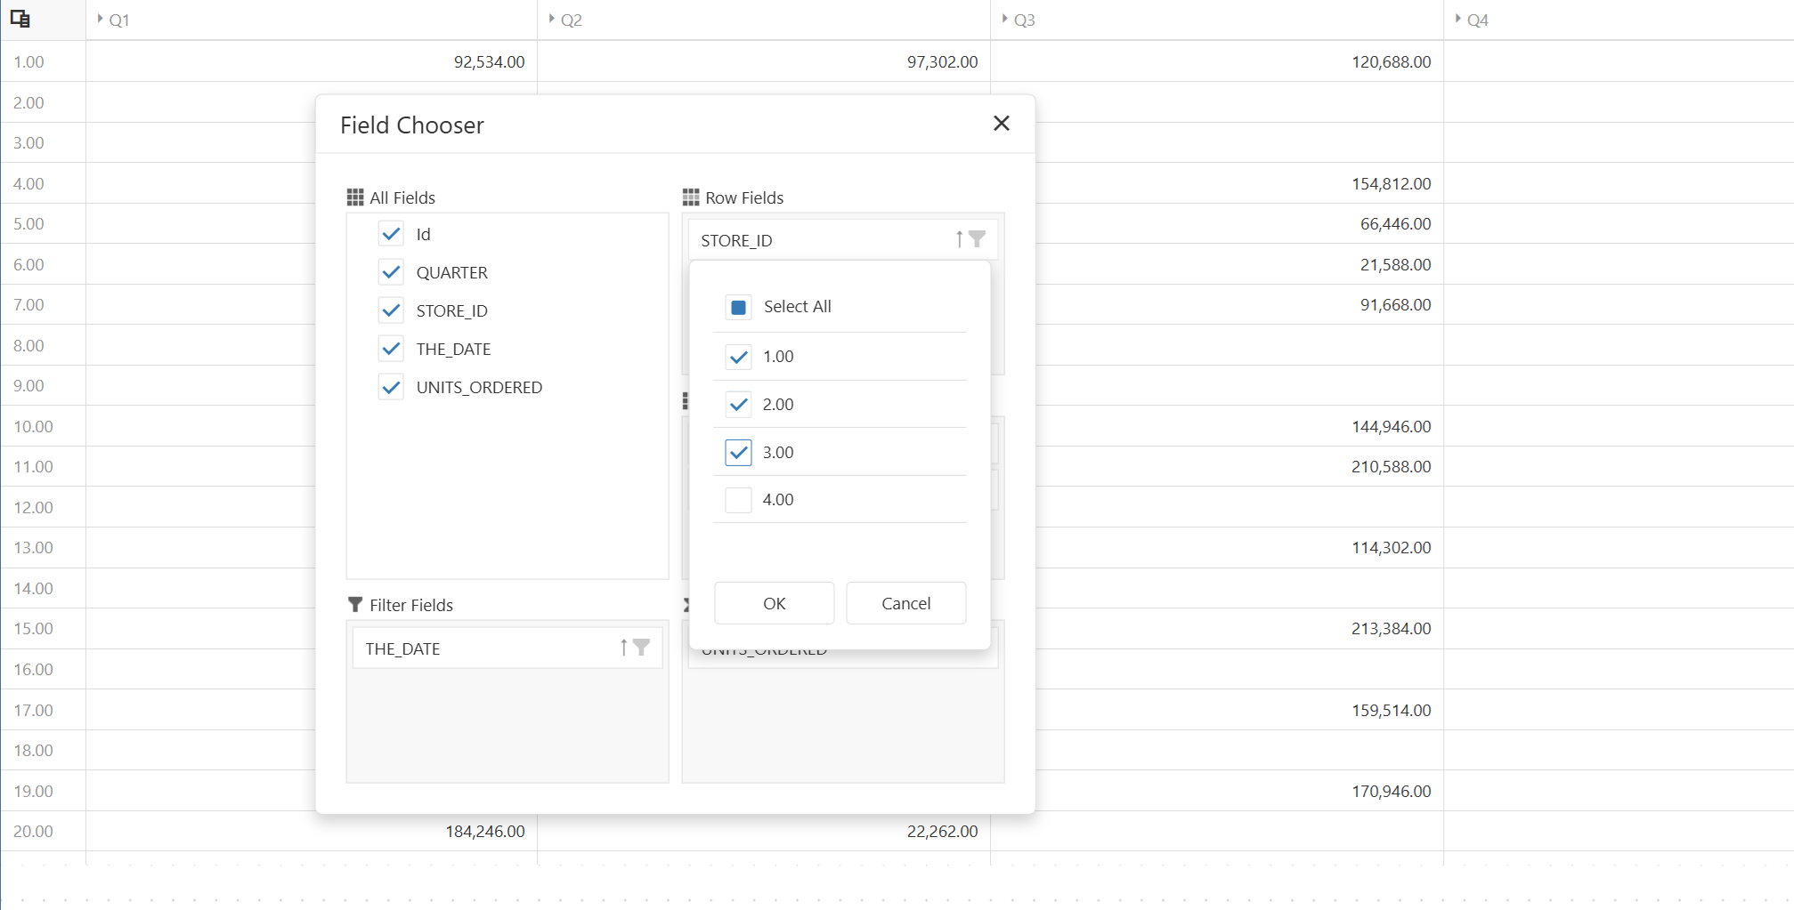Expand the Q1 column header
Image resolution: width=1794 pixels, height=910 pixels.
tap(101, 19)
